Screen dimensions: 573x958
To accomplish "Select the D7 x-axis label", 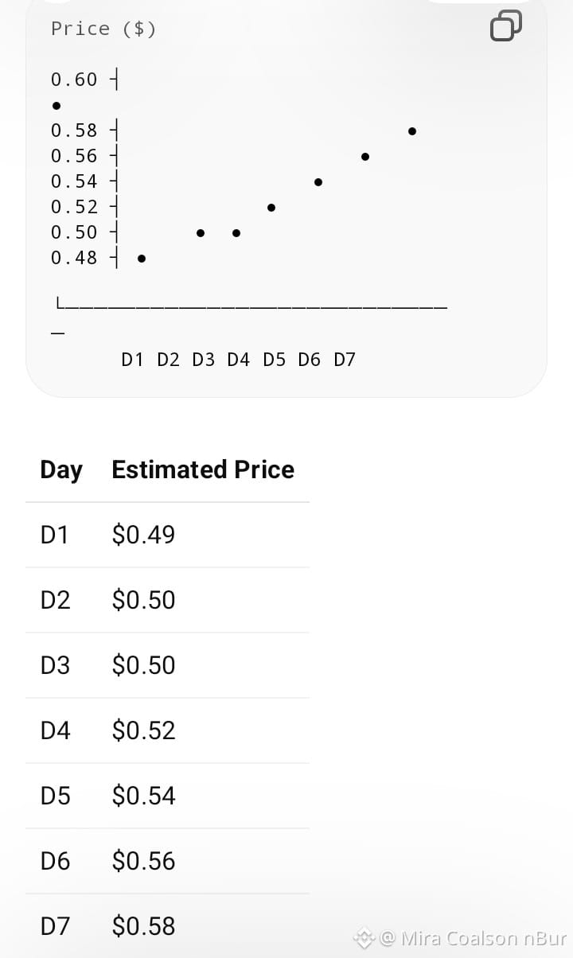I will pos(344,360).
